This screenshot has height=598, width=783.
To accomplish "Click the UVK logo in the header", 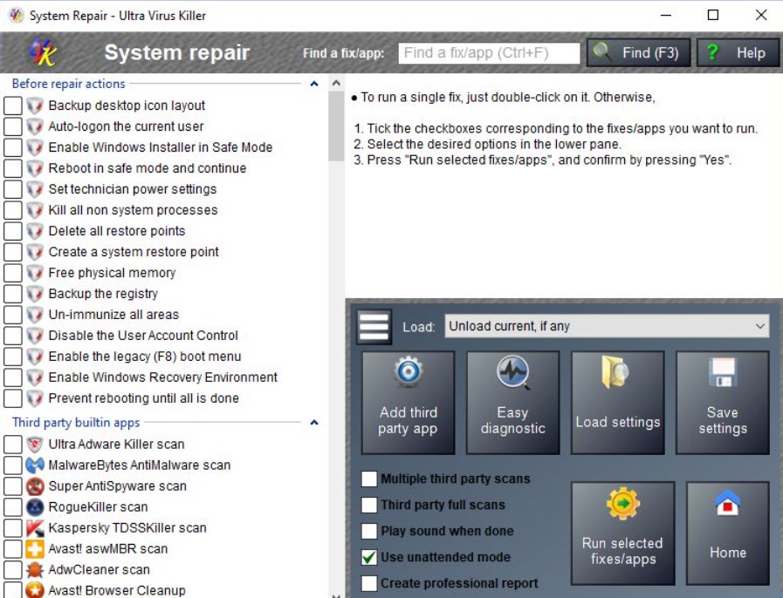I will click(x=43, y=52).
